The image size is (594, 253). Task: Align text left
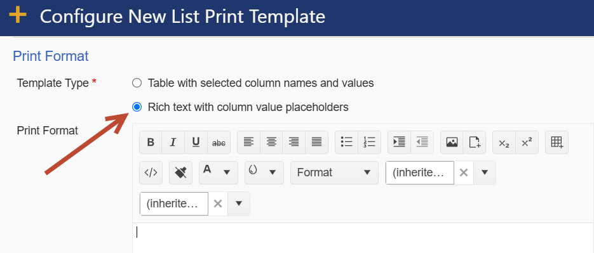248,142
